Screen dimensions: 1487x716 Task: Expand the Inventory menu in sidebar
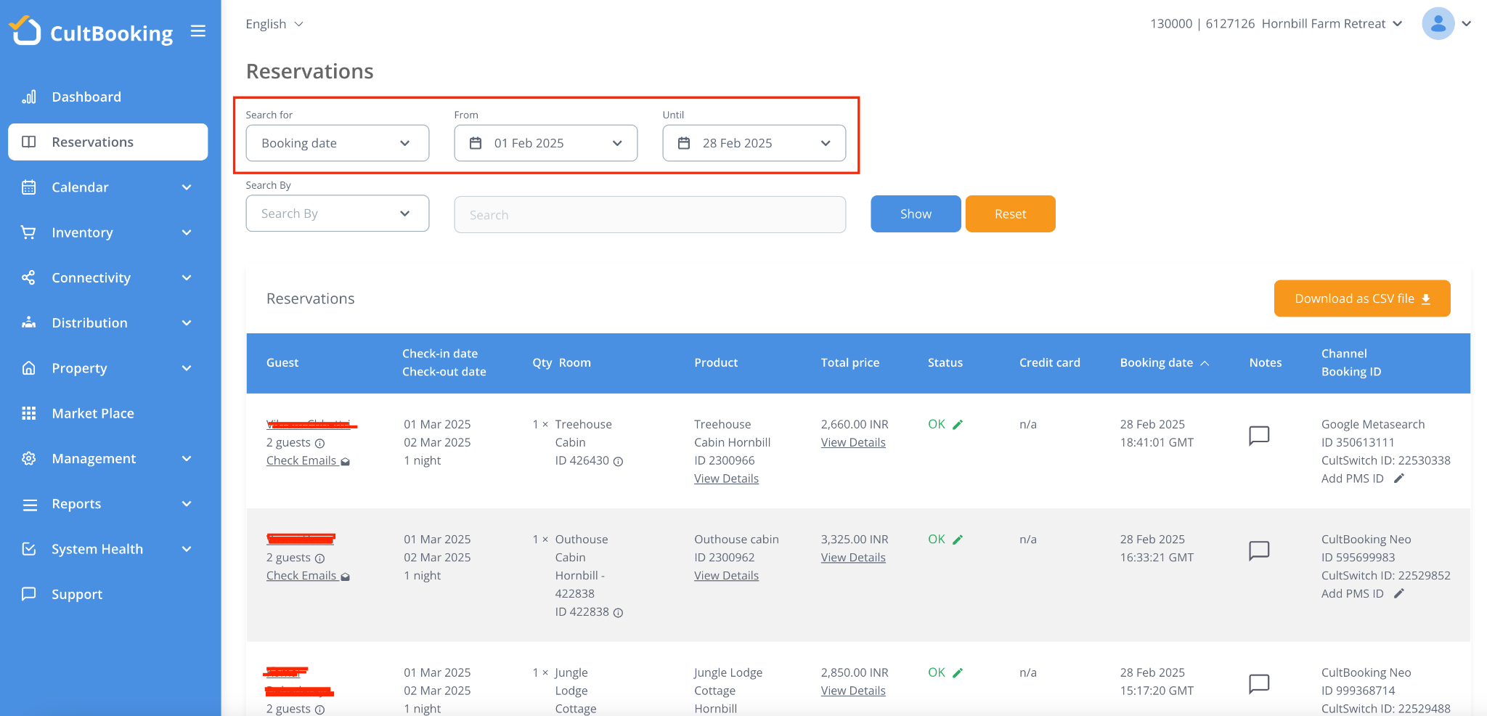107,232
